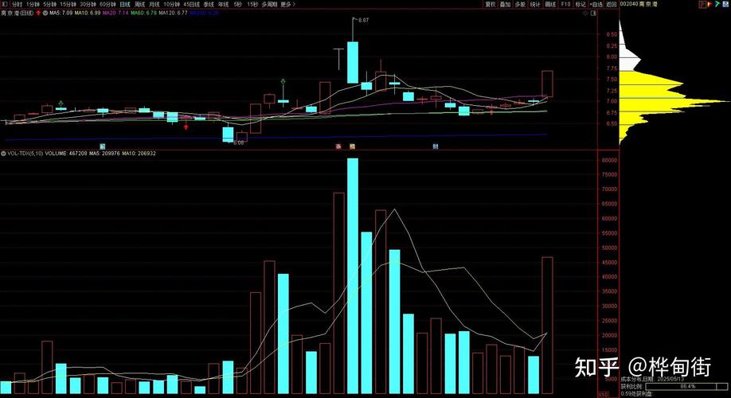Click the 复权 adjustment button
Image resolution: width=731 pixels, height=398 pixels.
[491, 4]
